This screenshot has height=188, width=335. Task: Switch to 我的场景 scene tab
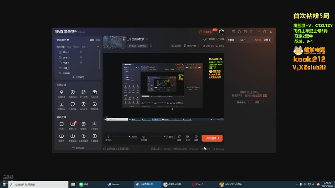click(60, 47)
